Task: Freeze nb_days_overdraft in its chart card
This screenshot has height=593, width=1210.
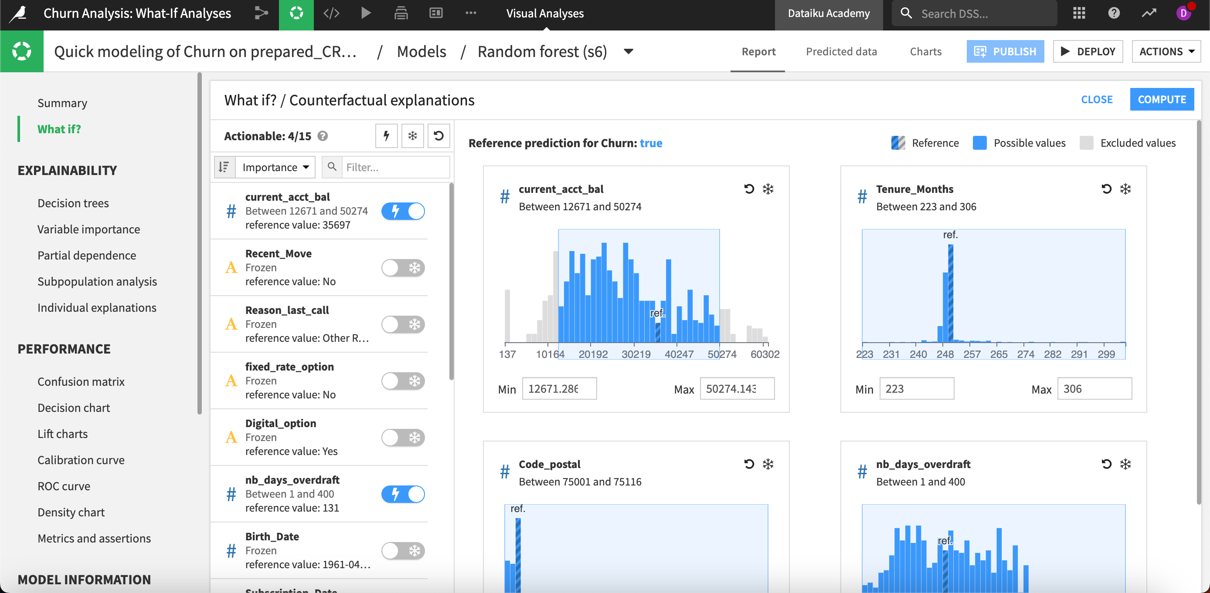Action: click(x=1125, y=464)
